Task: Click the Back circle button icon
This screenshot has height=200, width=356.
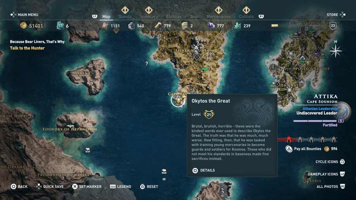Action: [x=13, y=187]
